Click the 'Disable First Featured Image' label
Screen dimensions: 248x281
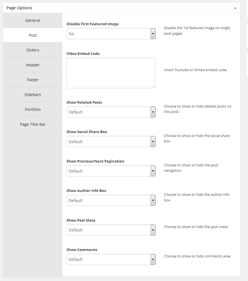coord(93,24)
